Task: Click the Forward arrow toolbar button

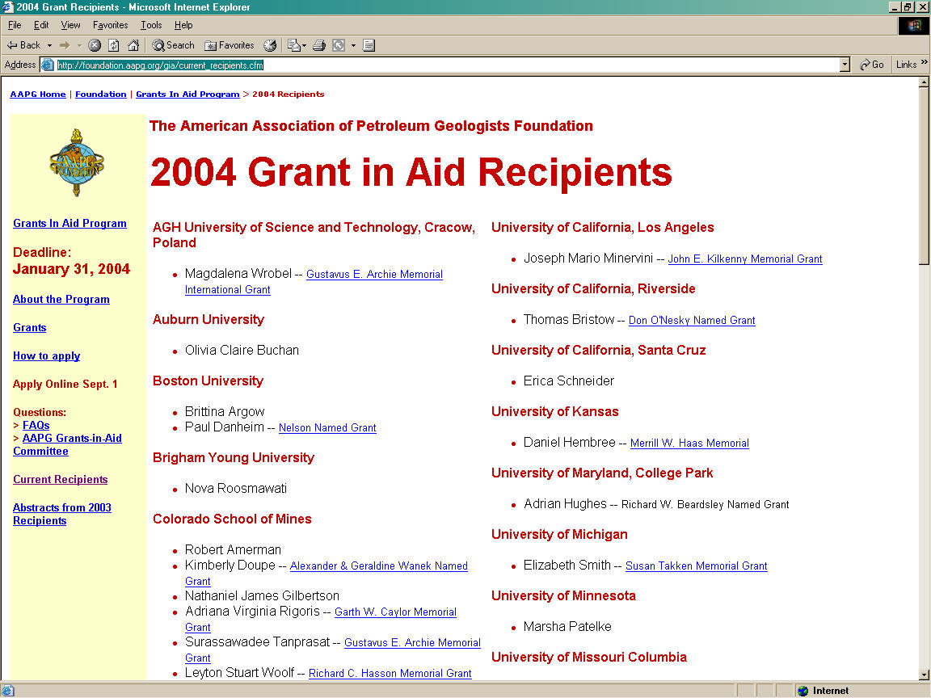Action: click(65, 45)
